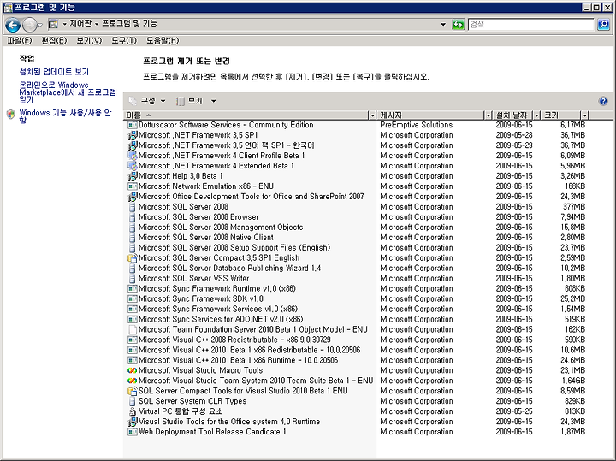This screenshot has height=461, width=616.
Task: Open the 도움말(H) menu
Action: point(163,40)
